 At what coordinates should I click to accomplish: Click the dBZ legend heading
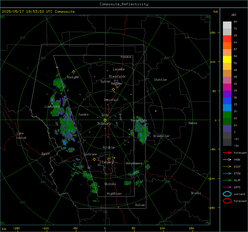pyautogui.click(x=234, y=15)
